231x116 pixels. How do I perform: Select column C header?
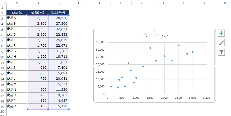(58, 3)
